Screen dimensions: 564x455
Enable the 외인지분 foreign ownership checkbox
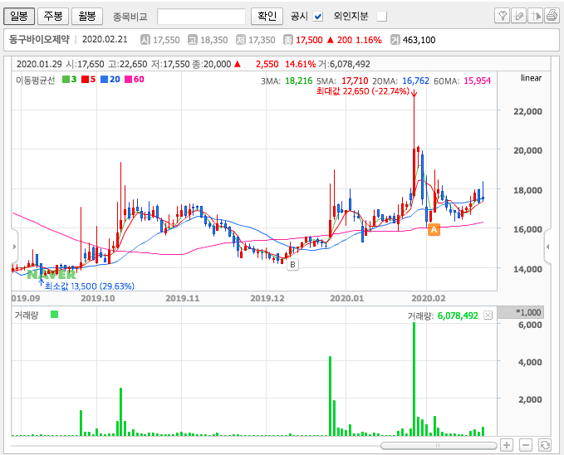(x=381, y=17)
